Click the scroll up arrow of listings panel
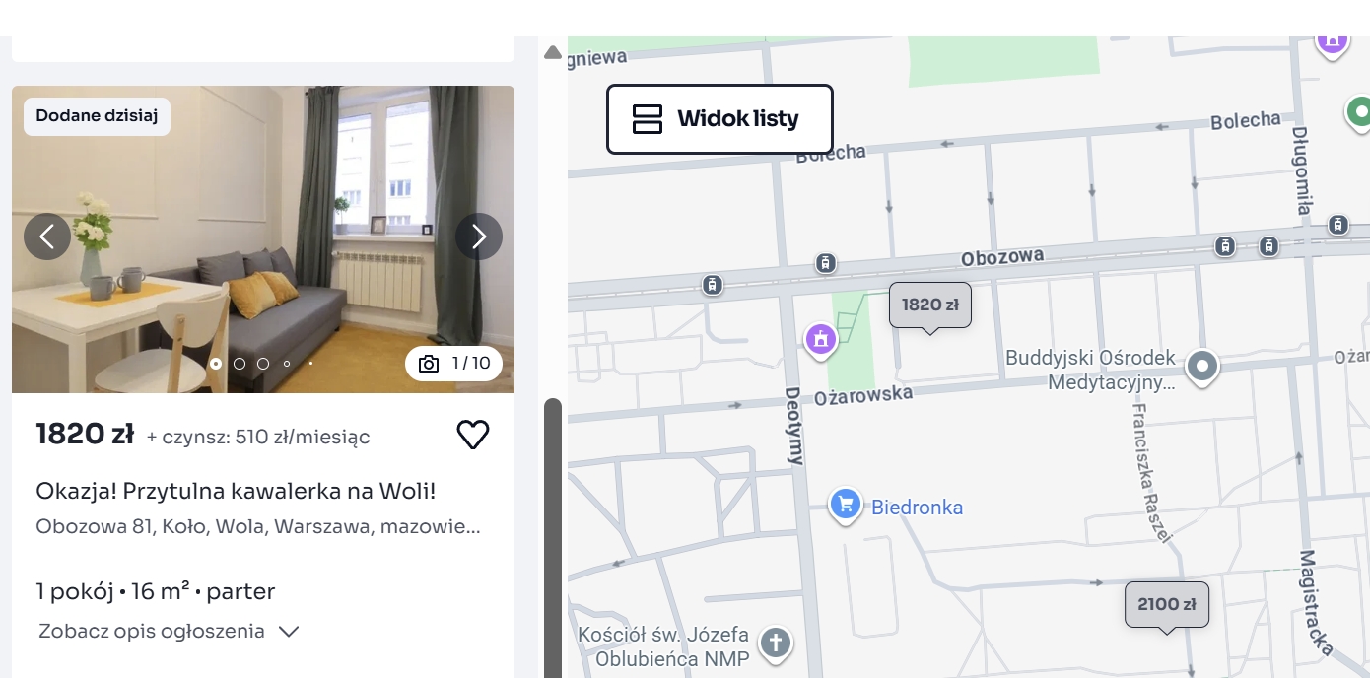 553,51
